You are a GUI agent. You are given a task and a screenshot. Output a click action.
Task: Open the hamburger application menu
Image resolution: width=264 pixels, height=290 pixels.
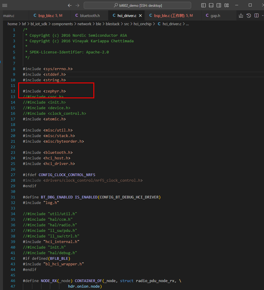[5, 5]
